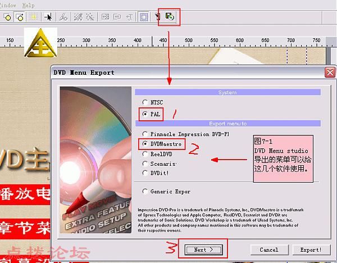Click the grayed scissors toolbar icon
The height and width of the screenshot is (263, 337).
[63, 17]
